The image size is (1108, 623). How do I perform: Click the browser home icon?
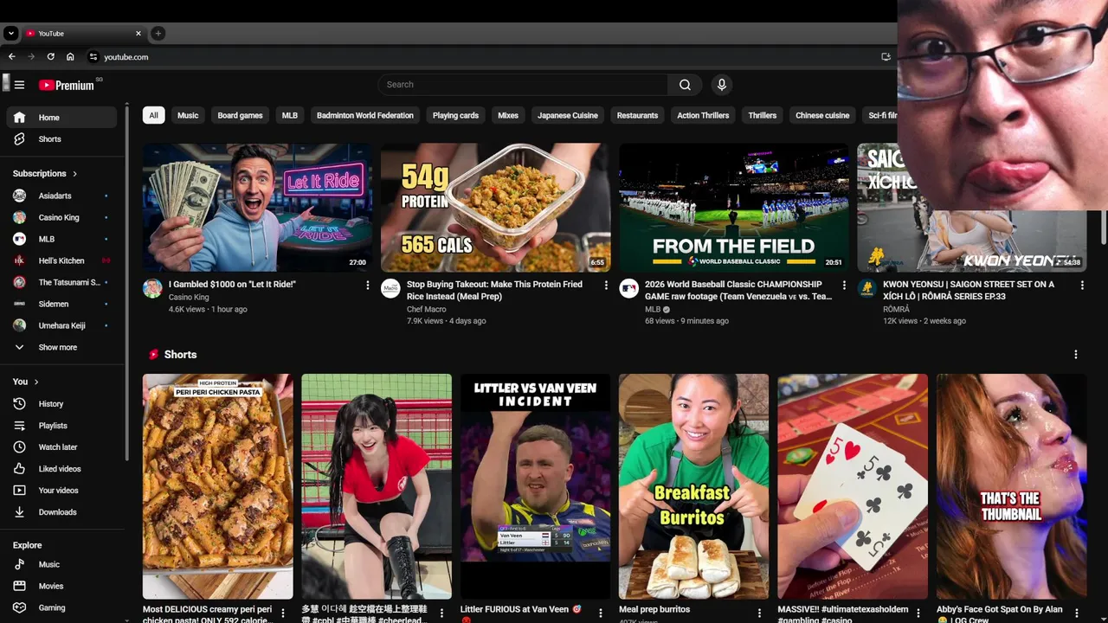[x=70, y=57]
